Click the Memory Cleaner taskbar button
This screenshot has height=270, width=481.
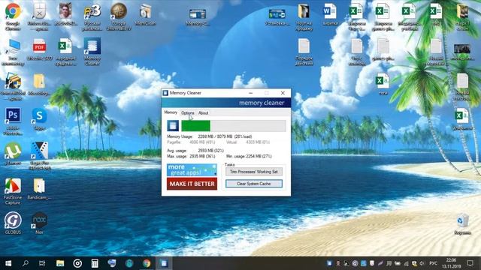click(164, 263)
